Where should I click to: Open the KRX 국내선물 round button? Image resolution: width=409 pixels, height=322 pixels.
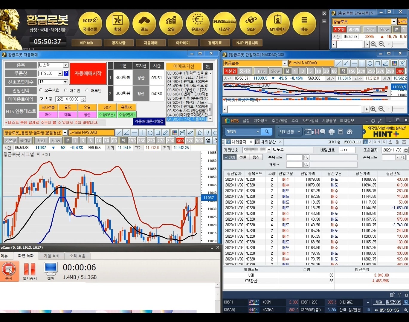[90, 24]
